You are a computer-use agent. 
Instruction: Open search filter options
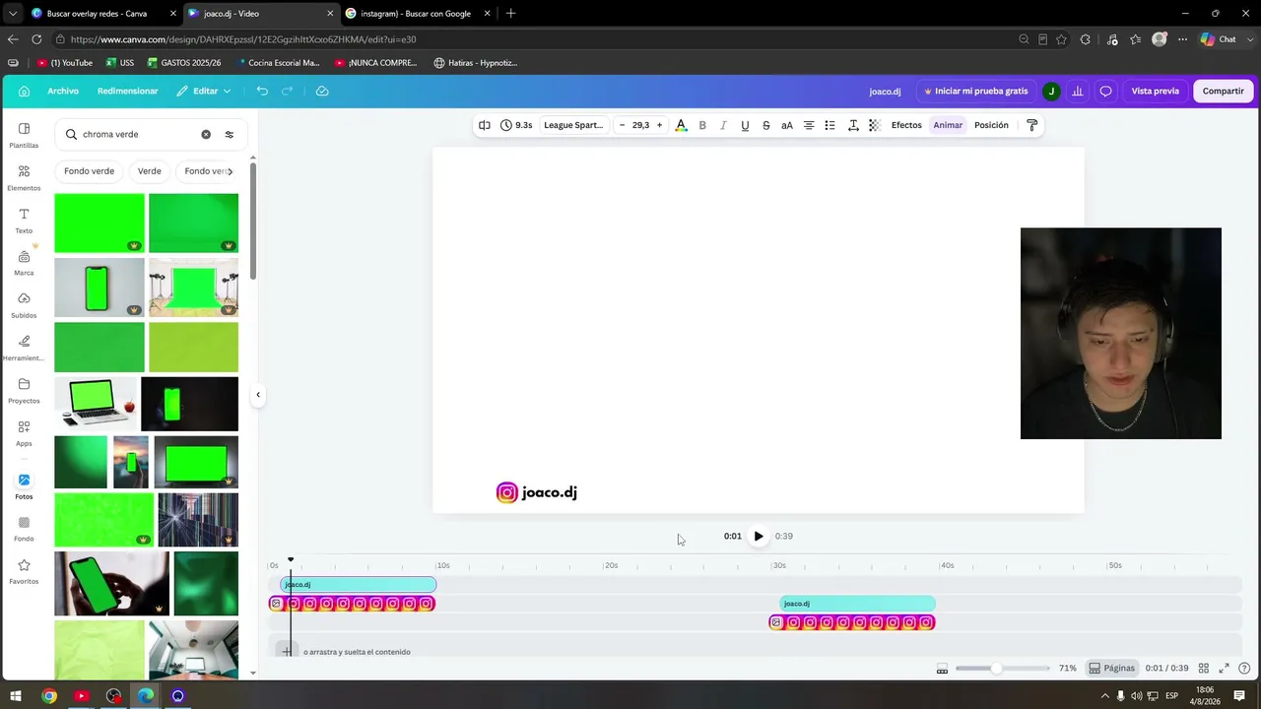click(x=230, y=134)
